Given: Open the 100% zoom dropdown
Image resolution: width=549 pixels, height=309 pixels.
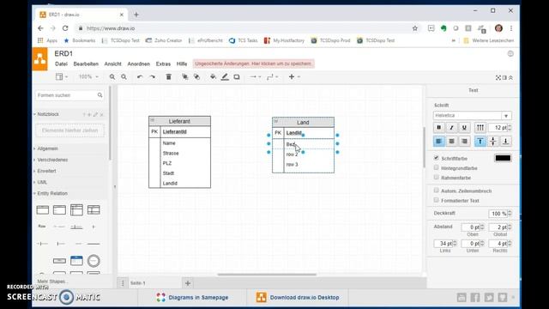Looking at the screenshot, I should point(88,76).
